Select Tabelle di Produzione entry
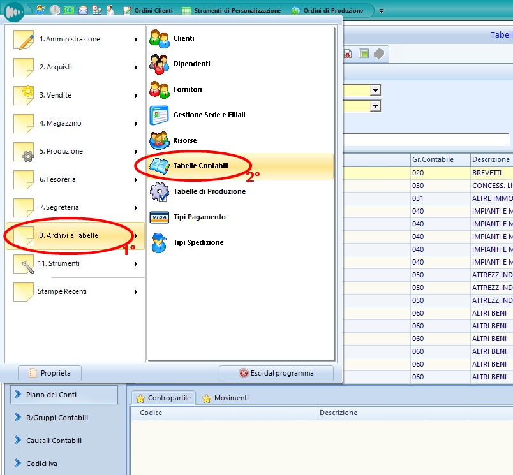 [209, 191]
